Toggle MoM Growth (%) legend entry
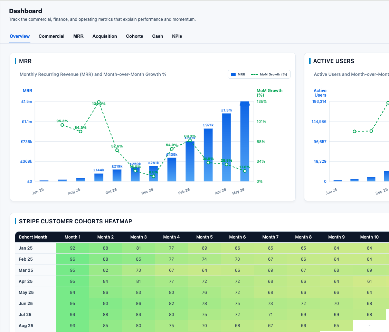 point(269,74)
